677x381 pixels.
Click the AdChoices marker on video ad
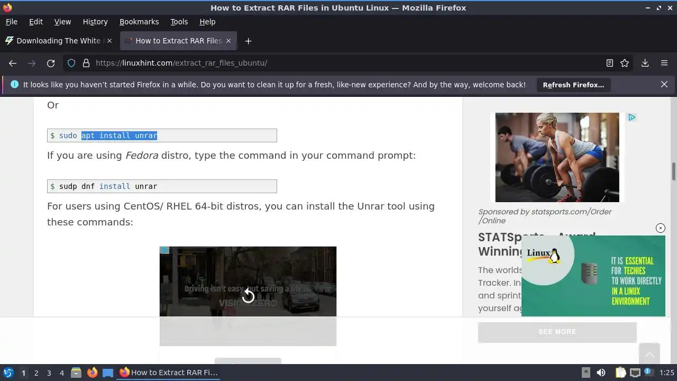(x=164, y=250)
